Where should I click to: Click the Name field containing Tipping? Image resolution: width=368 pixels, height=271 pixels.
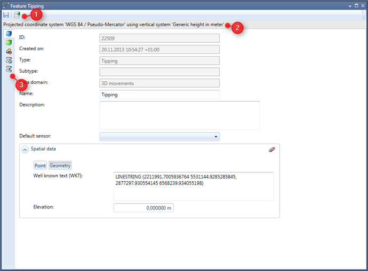159,94
